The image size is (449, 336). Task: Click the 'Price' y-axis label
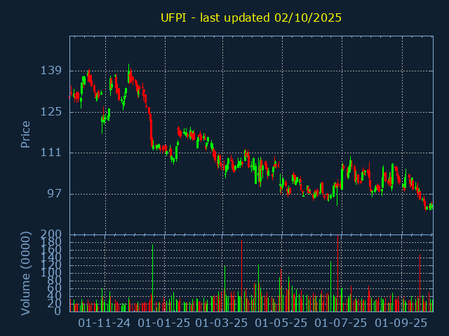click(26, 134)
